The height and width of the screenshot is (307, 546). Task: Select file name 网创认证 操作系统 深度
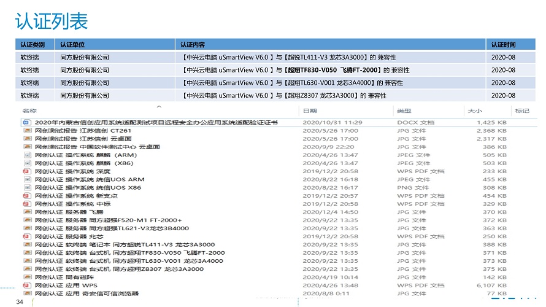72,171
